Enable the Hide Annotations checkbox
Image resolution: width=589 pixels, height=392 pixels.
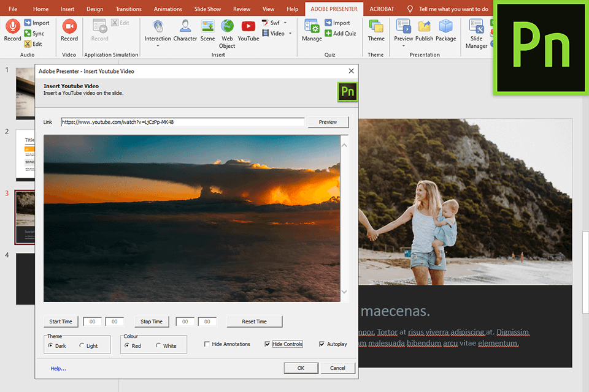(x=207, y=344)
